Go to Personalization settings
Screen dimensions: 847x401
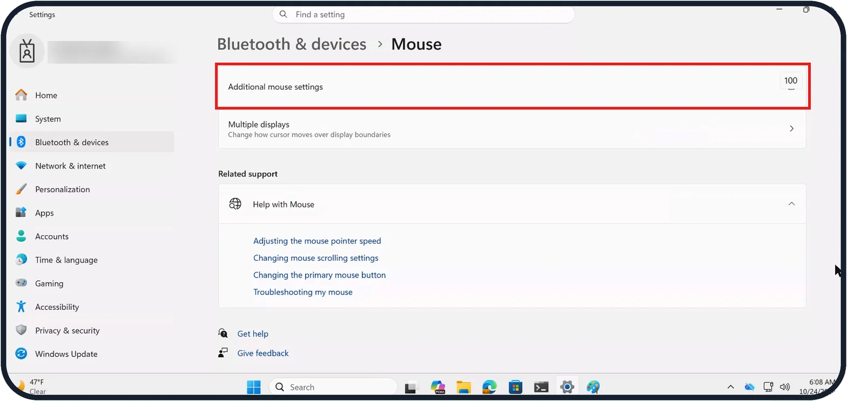(x=91, y=189)
